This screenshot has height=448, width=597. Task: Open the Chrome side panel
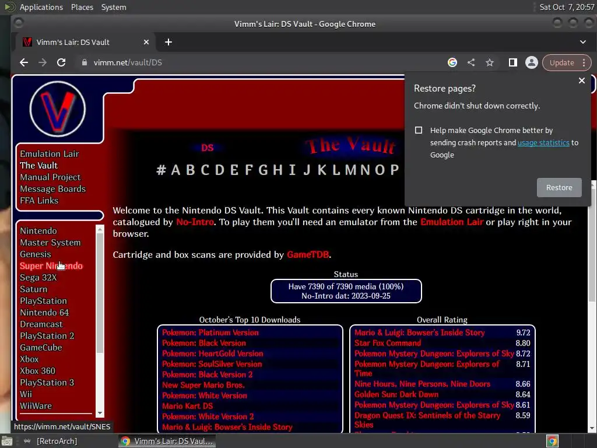click(513, 62)
